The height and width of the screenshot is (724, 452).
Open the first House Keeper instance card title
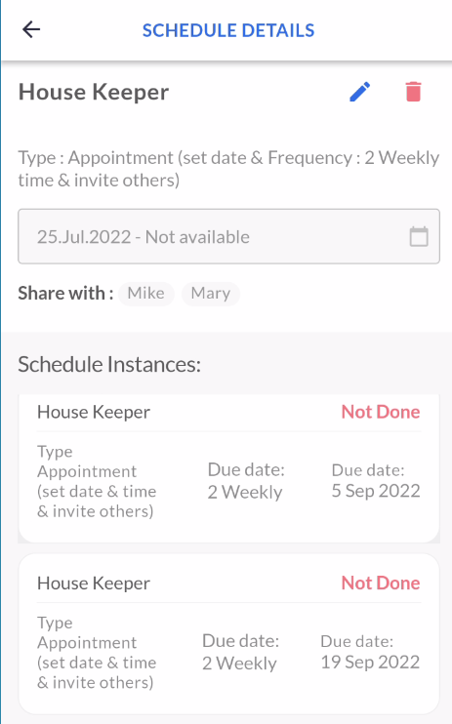tap(94, 412)
